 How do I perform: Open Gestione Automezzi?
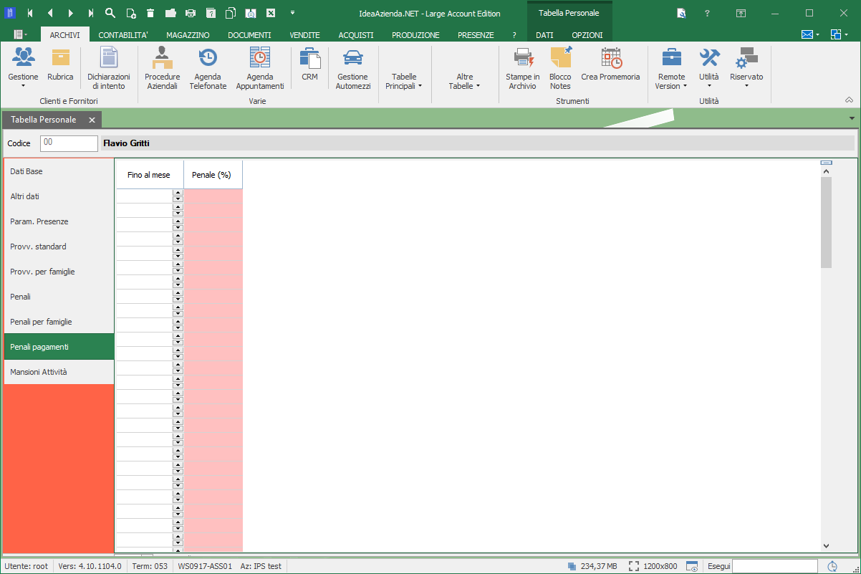(x=353, y=68)
